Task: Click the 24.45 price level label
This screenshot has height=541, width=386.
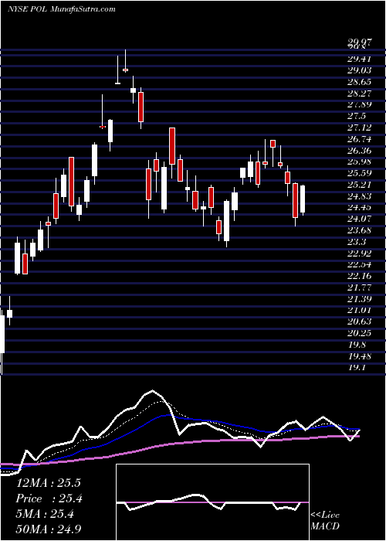Action: [x=359, y=207]
